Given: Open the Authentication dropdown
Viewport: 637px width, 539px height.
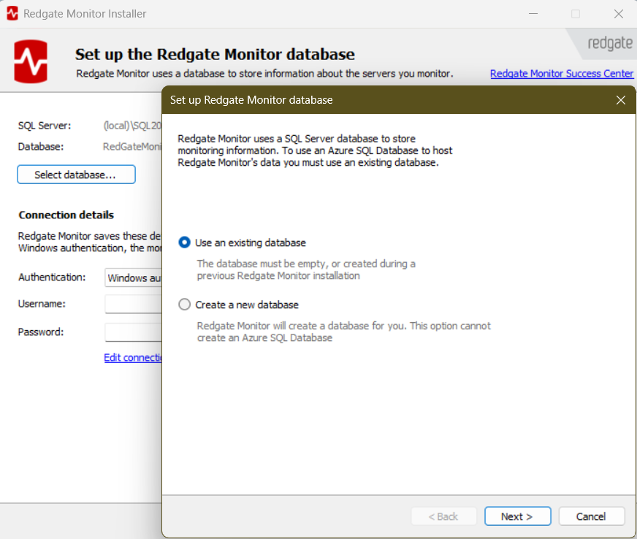Looking at the screenshot, I should tap(133, 278).
